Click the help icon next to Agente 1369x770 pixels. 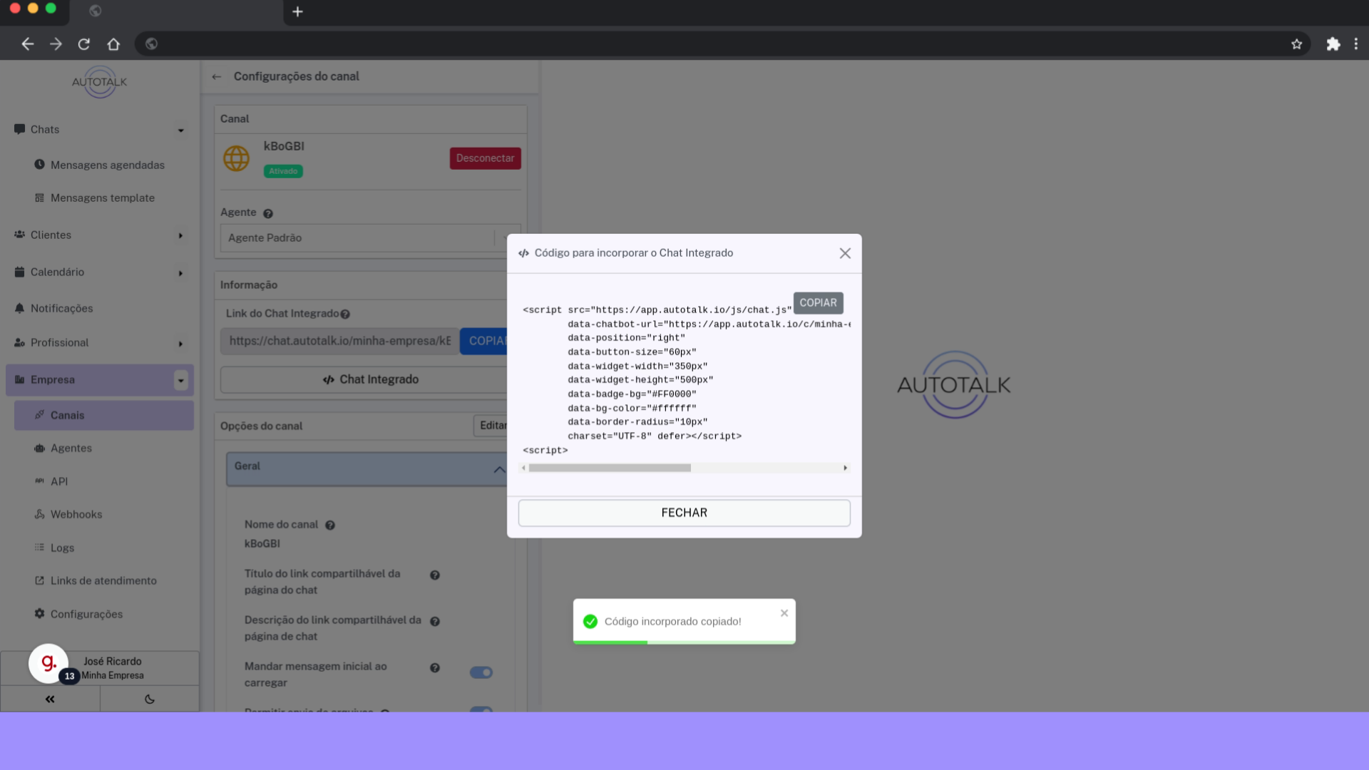point(268,213)
